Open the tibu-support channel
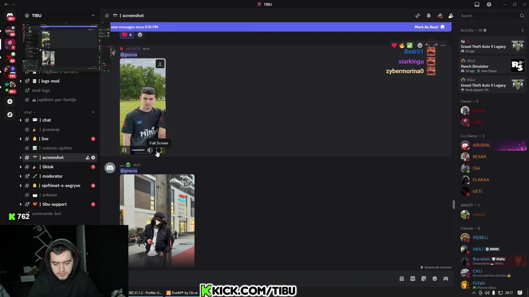Screen dimensions: 529x297 point(59,204)
